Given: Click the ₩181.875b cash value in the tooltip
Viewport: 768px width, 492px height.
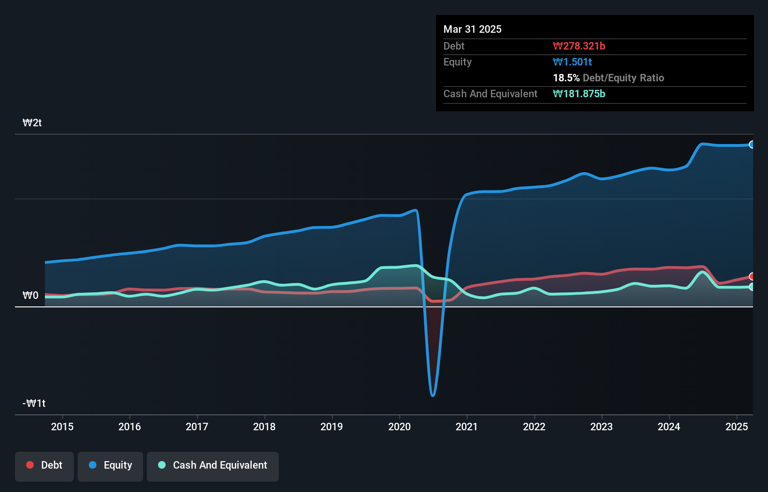Looking at the screenshot, I should [x=579, y=94].
